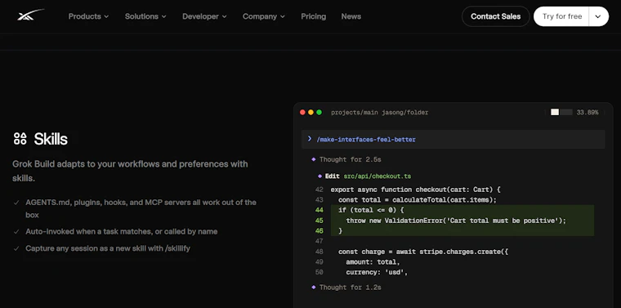Open the Solutions menu
The height and width of the screenshot is (308, 621).
[x=145, y=16]
